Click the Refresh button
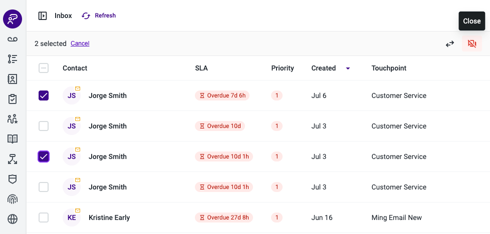 pyautogui.click(x=99, y=15)
